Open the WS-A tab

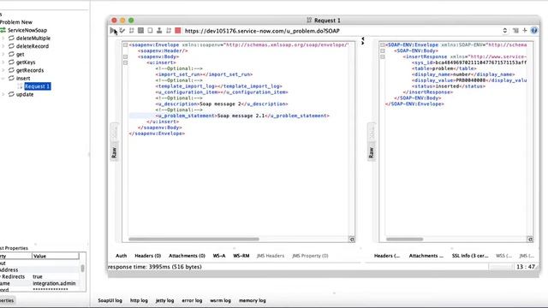(219, 256)
